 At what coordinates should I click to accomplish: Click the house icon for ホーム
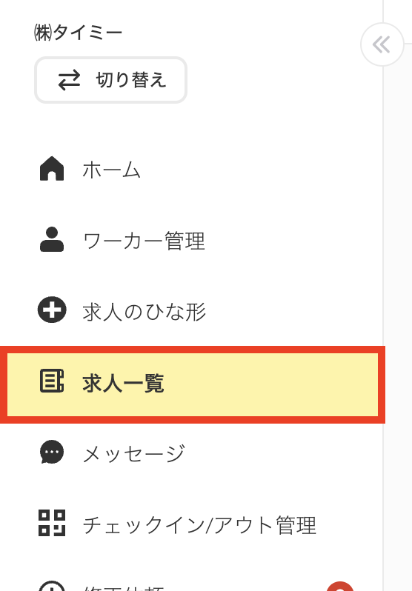[x=52, y=168]
